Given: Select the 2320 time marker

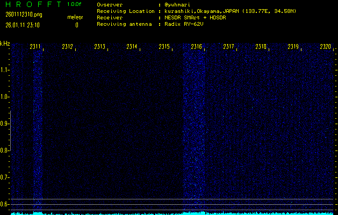Looking at the screenshot, I should click(326, 47).
